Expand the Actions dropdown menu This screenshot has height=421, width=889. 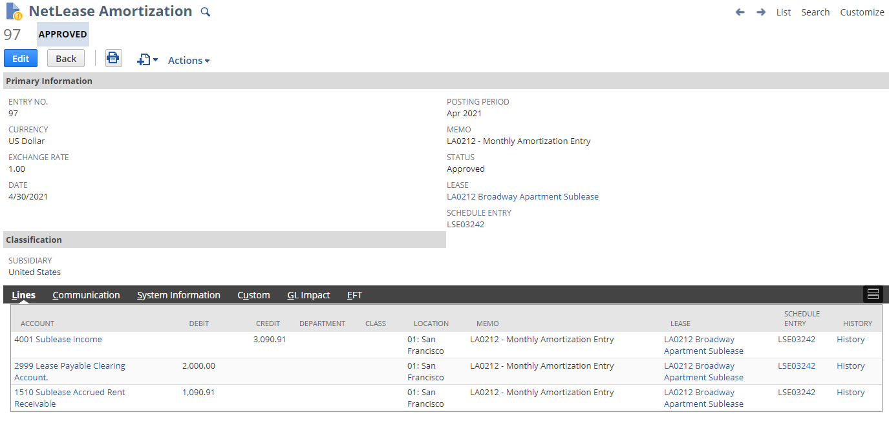(189, 60)
